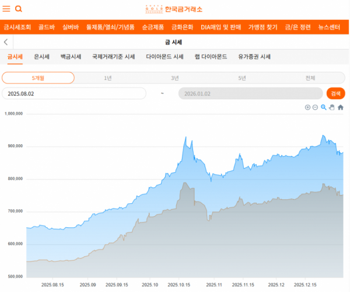The height and width of the screenshot is (292, 350).
Task: Click the start date field 2025.08.02
Action: tap(73, 93)
